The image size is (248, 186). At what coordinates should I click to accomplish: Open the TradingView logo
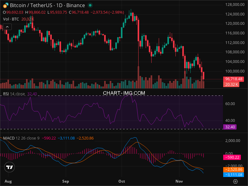[x=10, y=167]
